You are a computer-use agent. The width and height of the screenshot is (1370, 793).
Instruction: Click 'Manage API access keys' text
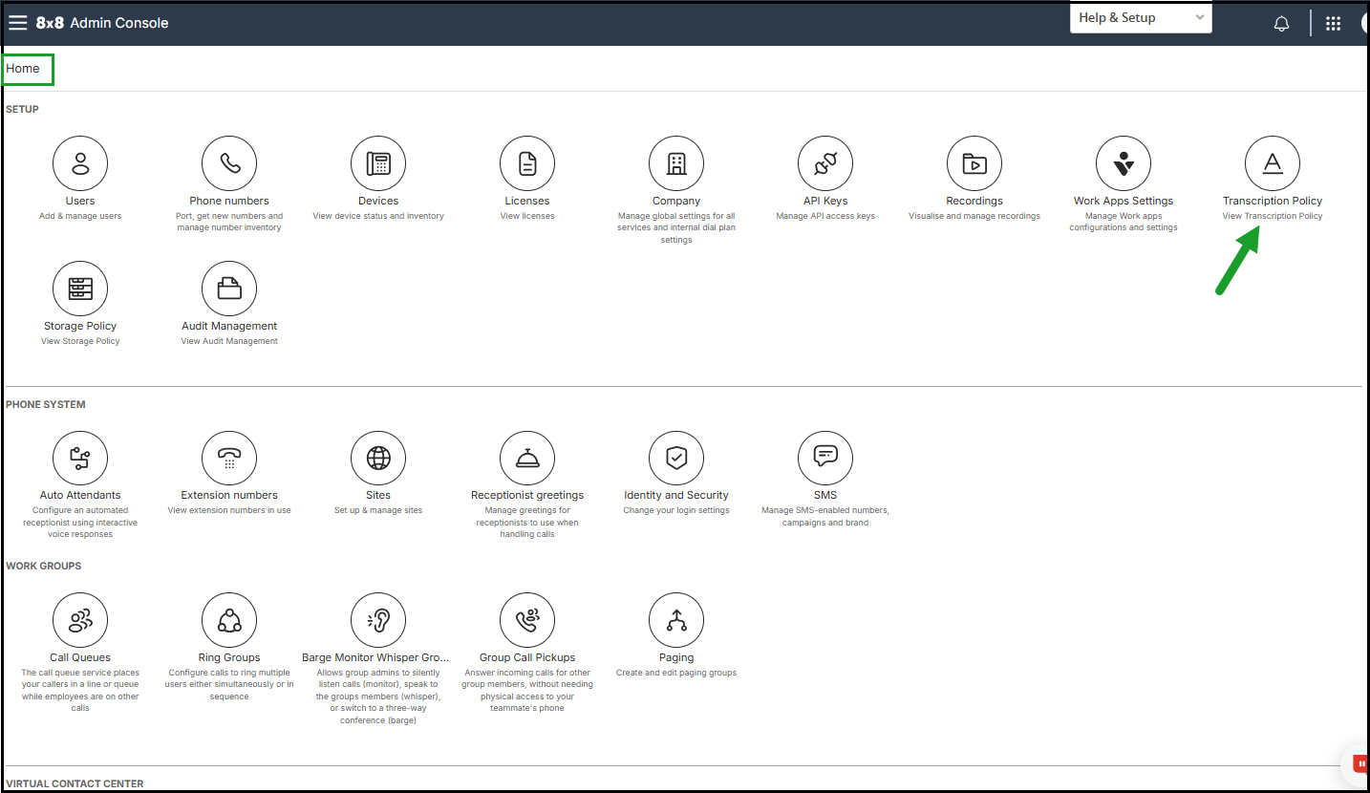click(x=825, y=216)
